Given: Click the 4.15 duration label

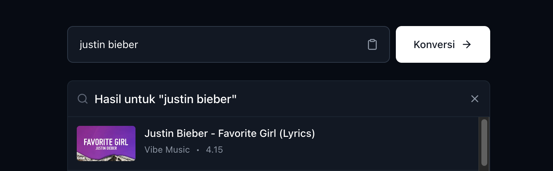Looking at the screenshot, I should pyautogui.click(x=214, y=150).
